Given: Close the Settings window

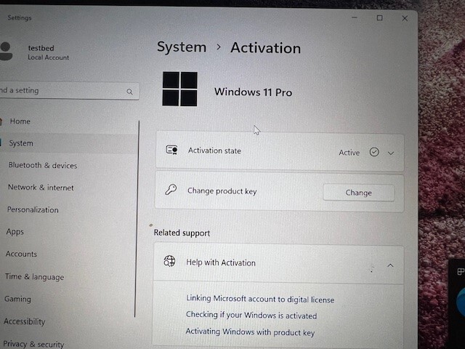Looking at the screenshot, I should [x=405, y=18].
